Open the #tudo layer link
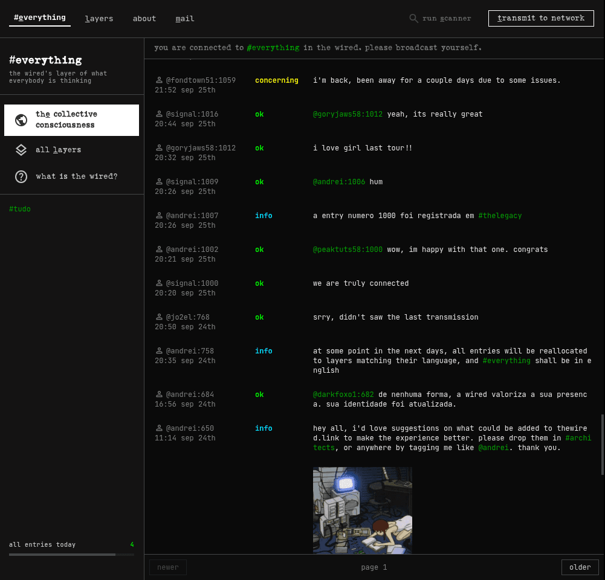 (20, 209)
